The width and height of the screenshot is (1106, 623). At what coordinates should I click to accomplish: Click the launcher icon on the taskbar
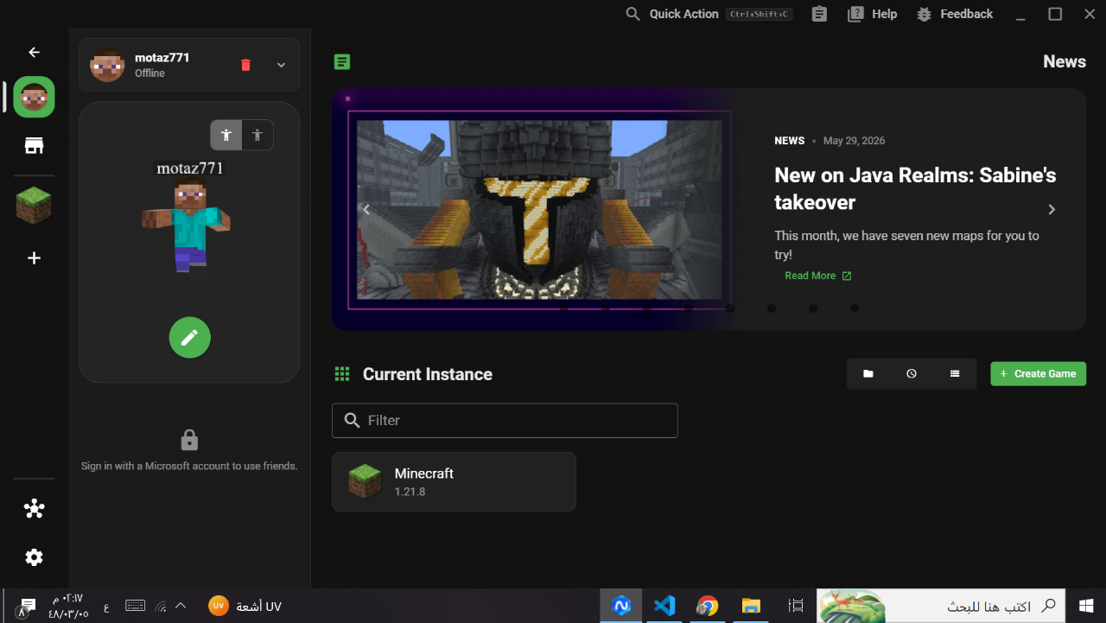coord(621,606)
